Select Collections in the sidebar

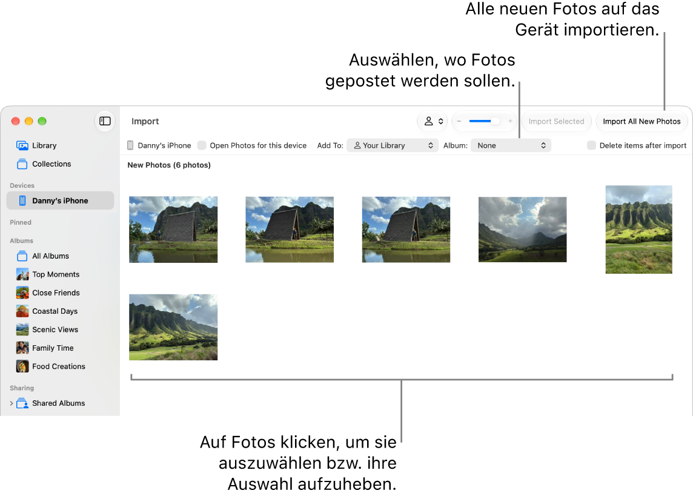[60, 164]
